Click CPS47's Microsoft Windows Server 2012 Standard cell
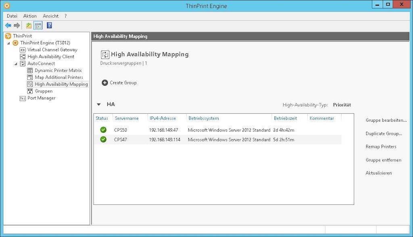The height and width of the screenshot is (237, 413). [229, 140]
